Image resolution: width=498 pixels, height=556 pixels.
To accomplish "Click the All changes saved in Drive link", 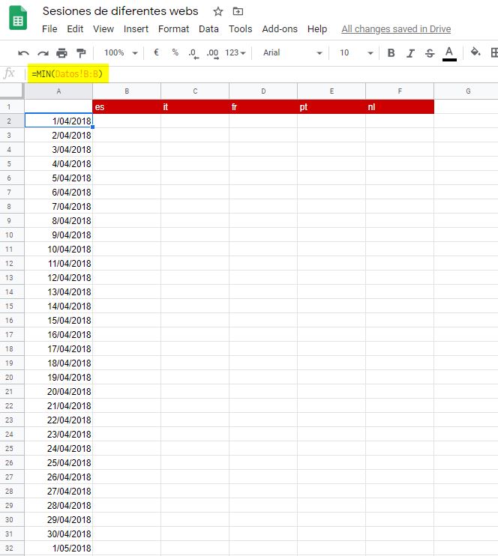I will pos(396,29).
